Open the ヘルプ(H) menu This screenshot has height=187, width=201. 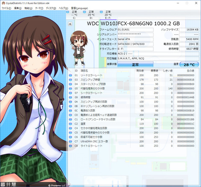pyautogui.click(x=63, y=8)
